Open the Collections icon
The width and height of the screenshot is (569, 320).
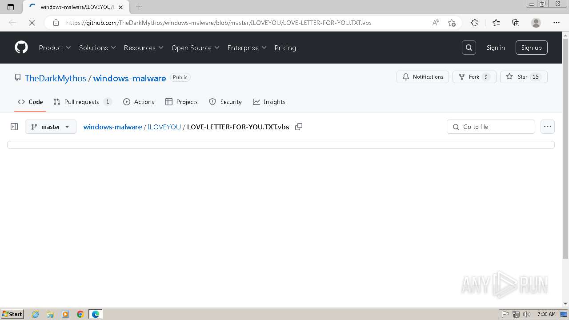coord(516,23)
